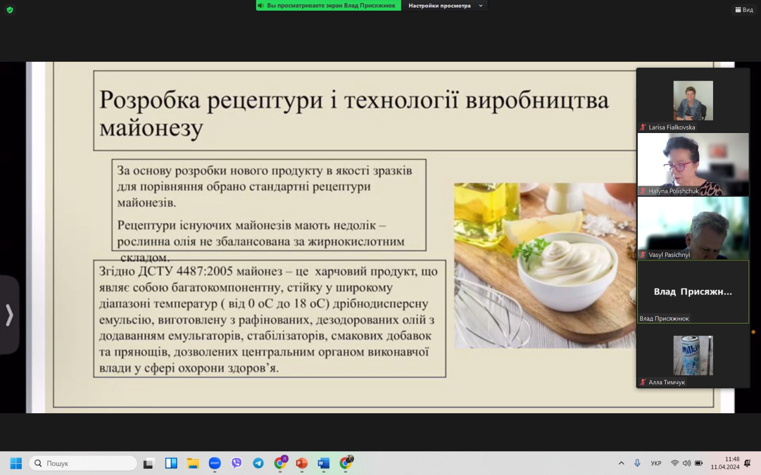The width and height of the screenshot is (761, 475).
Task: Launch Viber from the taskbar
Action: click(236, 463)
